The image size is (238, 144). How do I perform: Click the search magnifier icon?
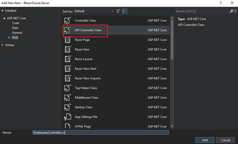(x=232, y=11)
